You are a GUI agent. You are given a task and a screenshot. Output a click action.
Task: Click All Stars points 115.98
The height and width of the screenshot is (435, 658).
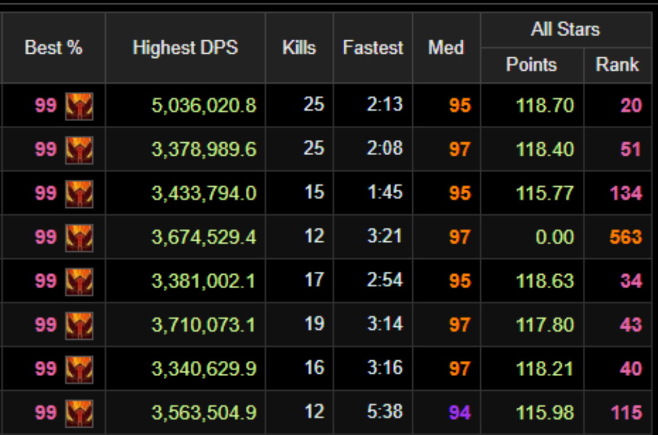[x=545, y=413]
